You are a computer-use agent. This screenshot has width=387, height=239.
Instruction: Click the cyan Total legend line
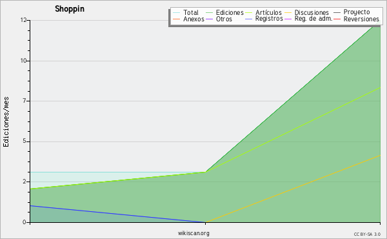(x=177, y=12)
